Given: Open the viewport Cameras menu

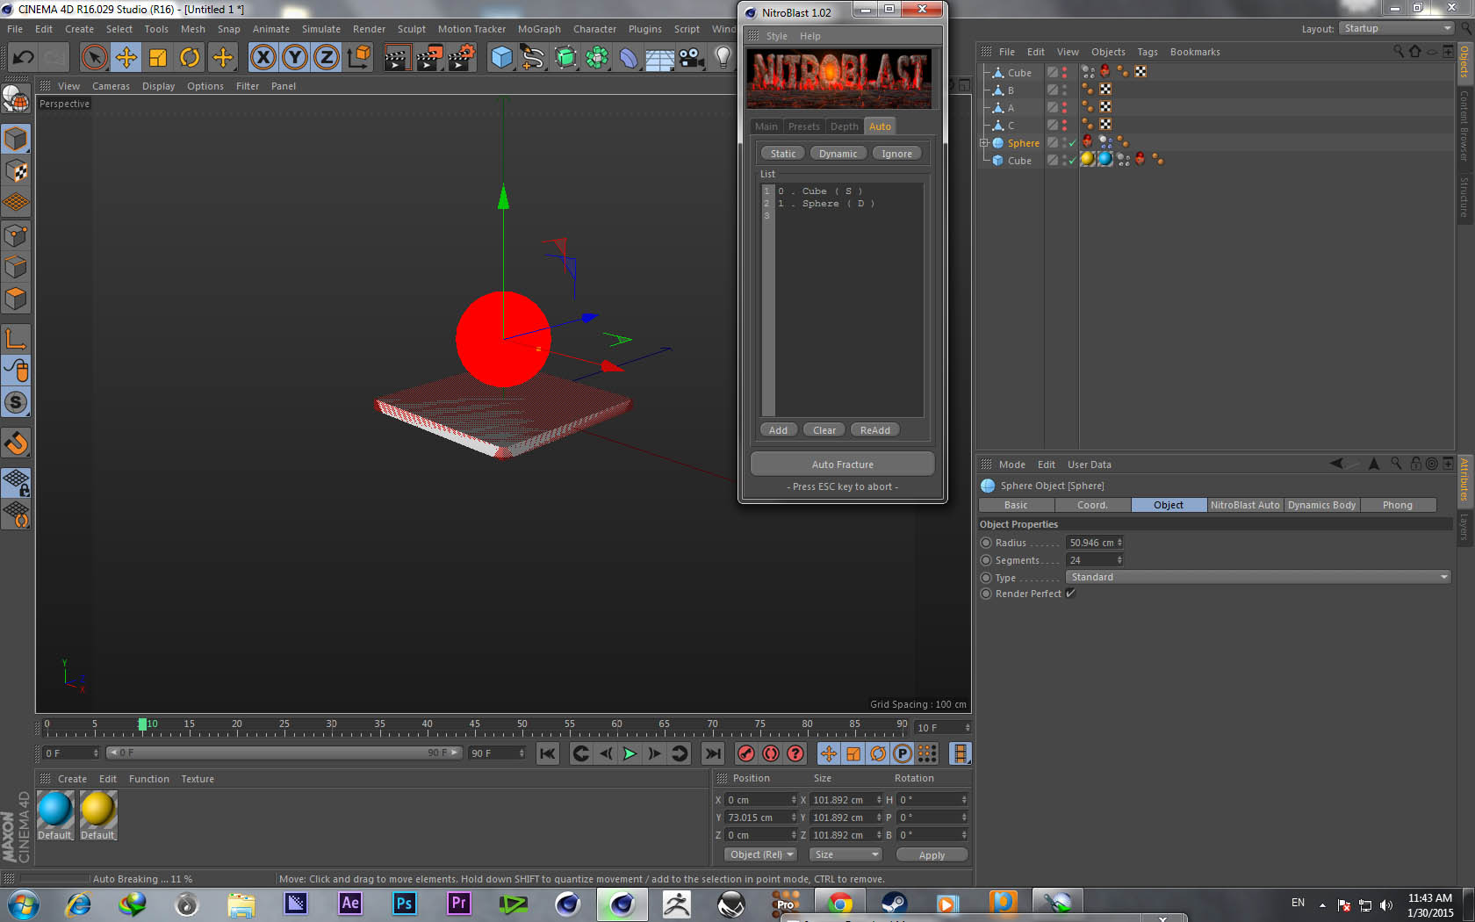Looking at the screenshot, I should [x=111, y=86].
